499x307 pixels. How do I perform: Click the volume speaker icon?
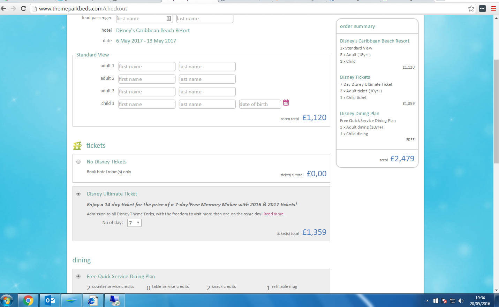coord(461,301)
